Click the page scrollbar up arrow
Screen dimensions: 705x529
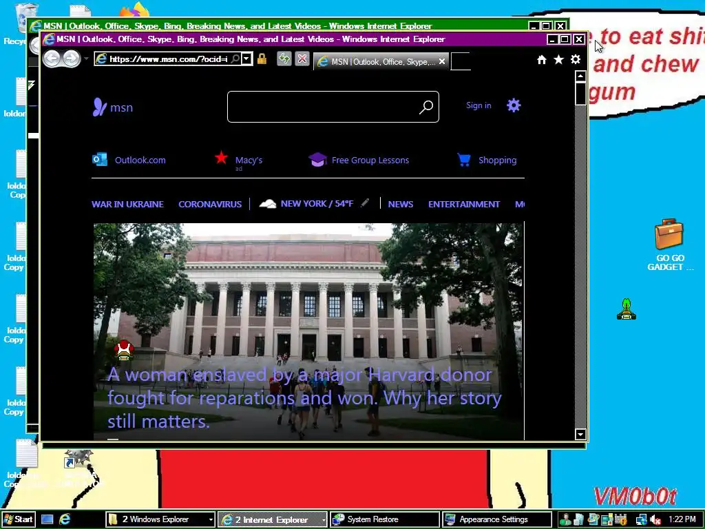point(580,76)
